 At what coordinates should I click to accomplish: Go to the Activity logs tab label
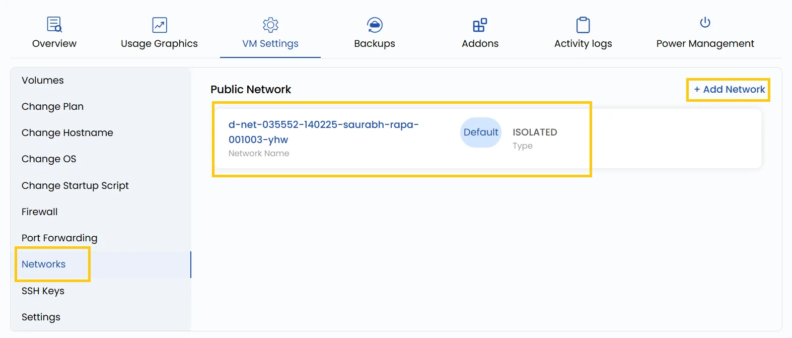pos(583,44)
